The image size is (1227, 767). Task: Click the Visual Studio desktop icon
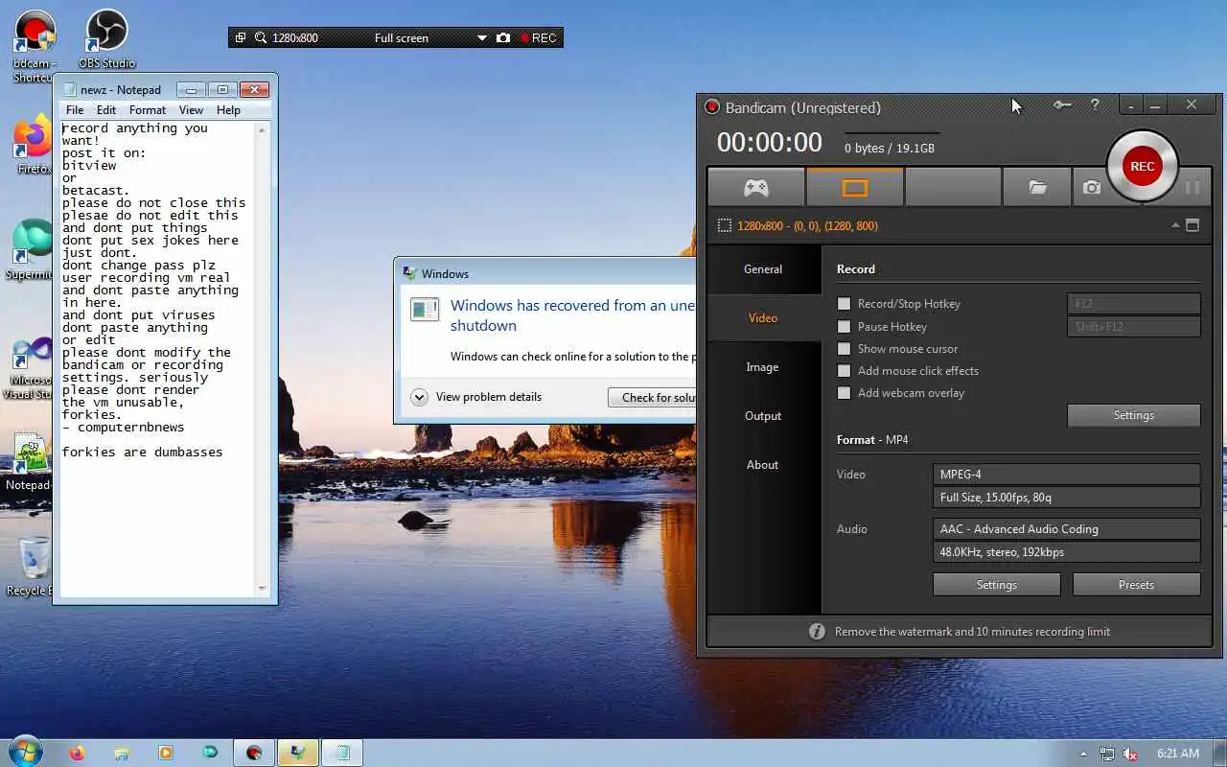[x=31, y=366]
